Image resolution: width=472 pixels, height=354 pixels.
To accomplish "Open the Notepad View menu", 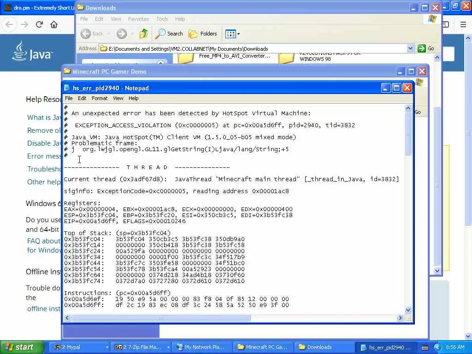I will coord(118,98).
